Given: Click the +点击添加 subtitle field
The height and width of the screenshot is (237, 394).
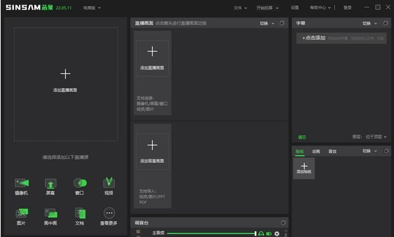Looking at the screenshot, I should click(341, 38).
